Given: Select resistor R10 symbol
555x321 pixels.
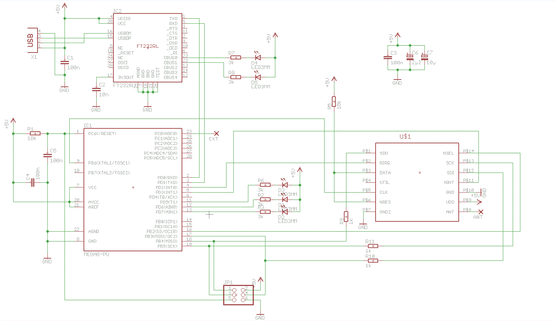Looking at the screenshot, I should pos(373,260).
